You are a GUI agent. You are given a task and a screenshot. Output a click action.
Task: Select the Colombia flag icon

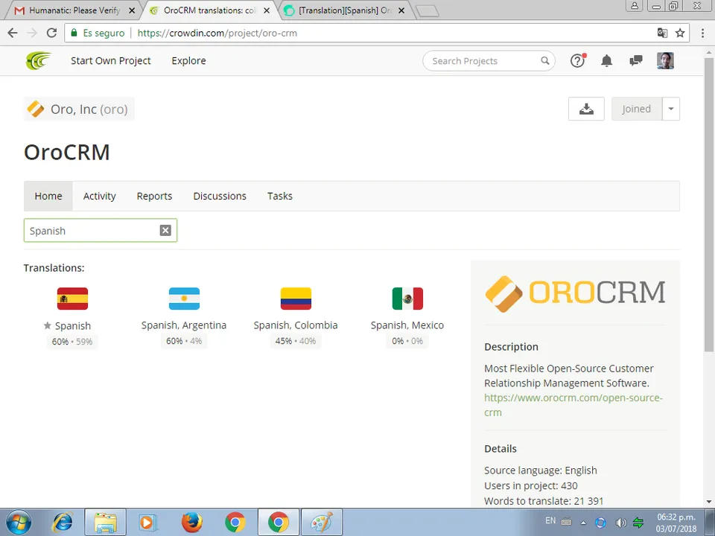(x=296, y=299)
